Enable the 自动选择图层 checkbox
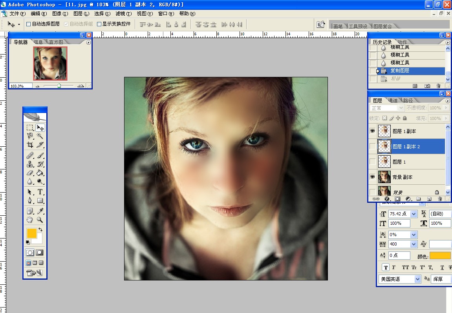452x313 pixels. [28, 24]
